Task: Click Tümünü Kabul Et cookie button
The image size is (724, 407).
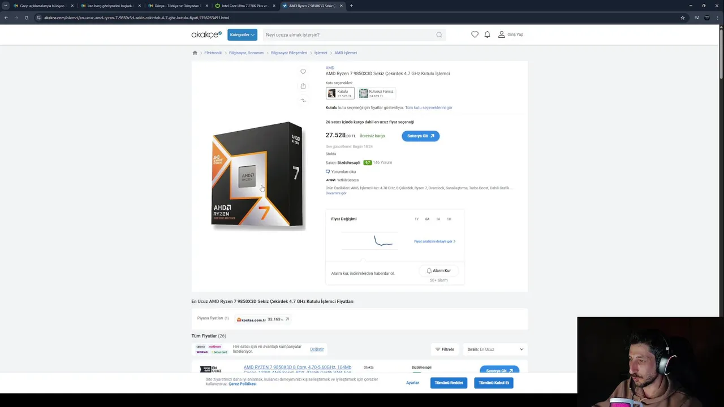Action: [494, 383]
